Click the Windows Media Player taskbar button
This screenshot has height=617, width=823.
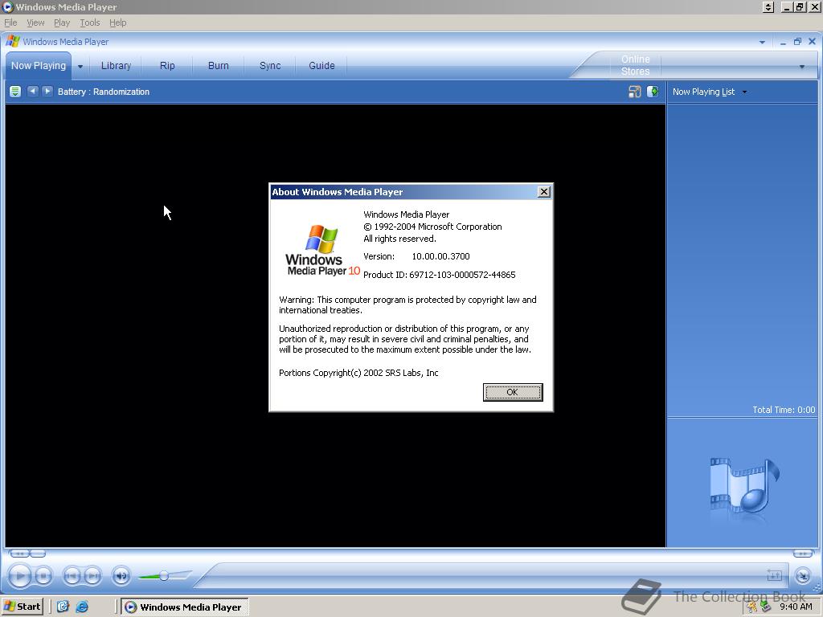(x=184, y=607)
